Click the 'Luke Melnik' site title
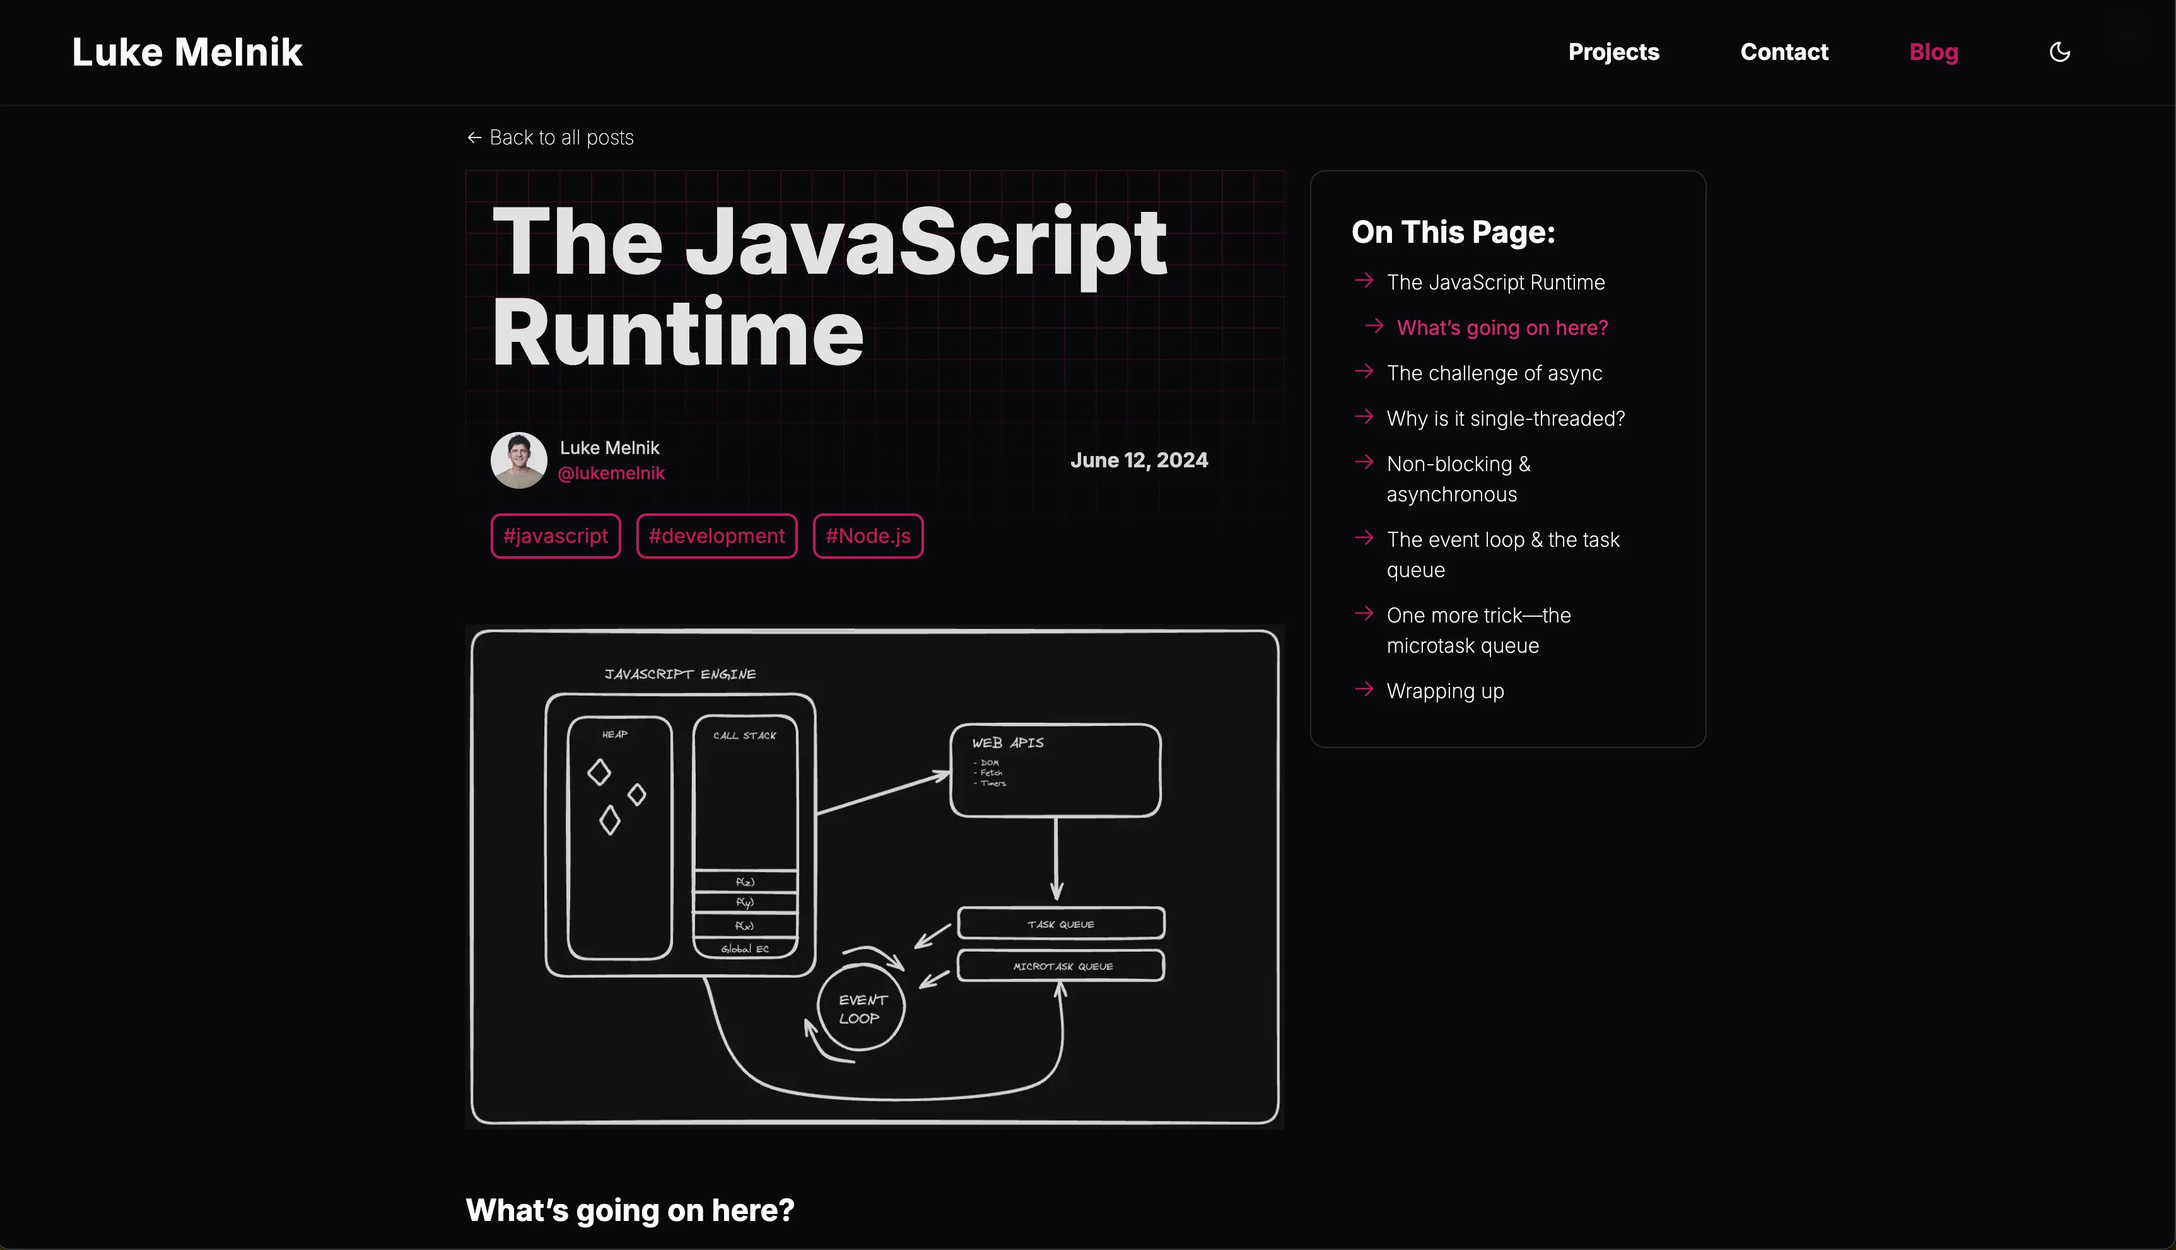The width and height of the screenshot is (2176, 1250). point(187,52)
